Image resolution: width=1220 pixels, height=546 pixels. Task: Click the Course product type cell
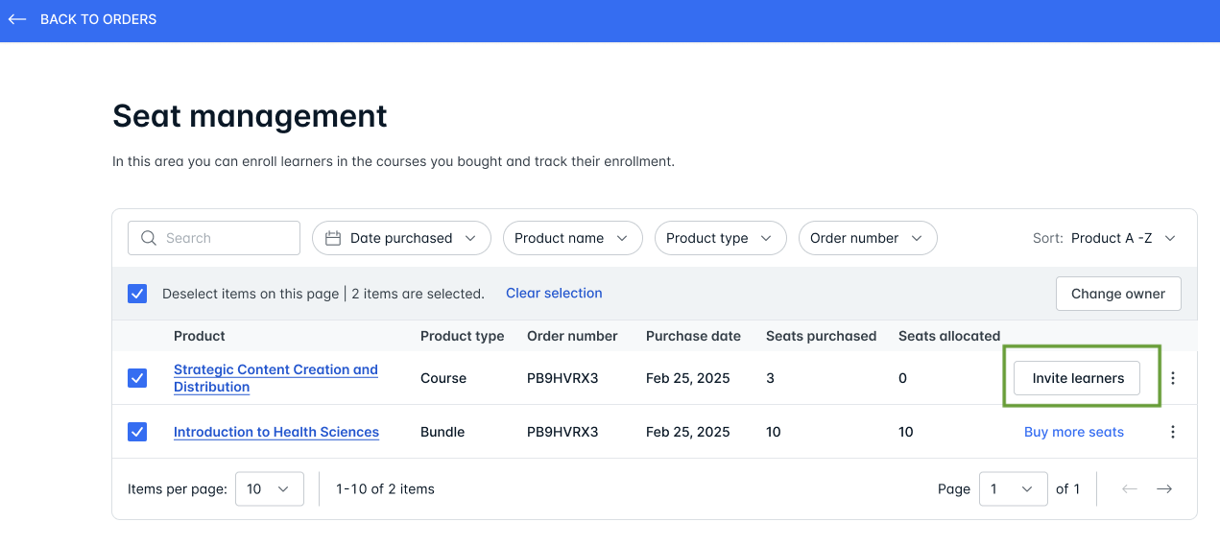coord(443,378)
